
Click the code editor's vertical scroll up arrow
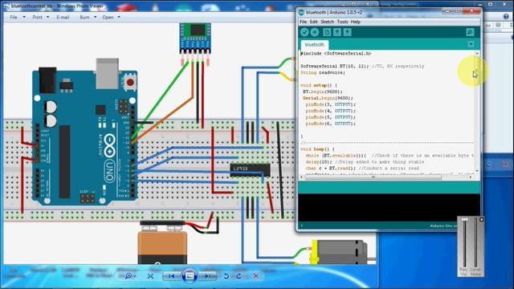pyautogui.click(x=477, y=54)
